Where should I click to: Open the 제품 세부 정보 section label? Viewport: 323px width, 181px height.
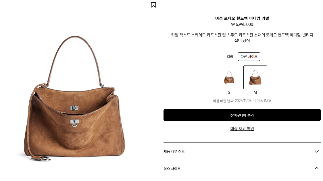coord(174,152)
